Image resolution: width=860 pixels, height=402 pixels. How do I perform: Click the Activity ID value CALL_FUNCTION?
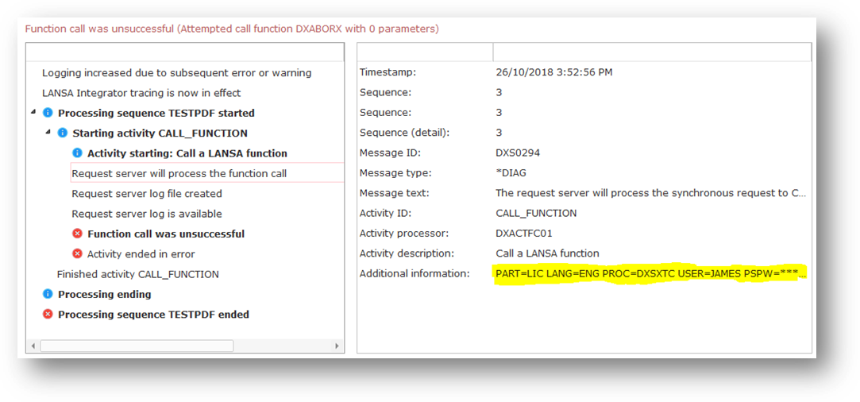point(536,214)
